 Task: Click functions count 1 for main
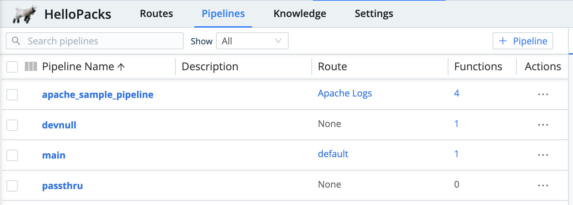pyautogui.click(x=456, y=154)
